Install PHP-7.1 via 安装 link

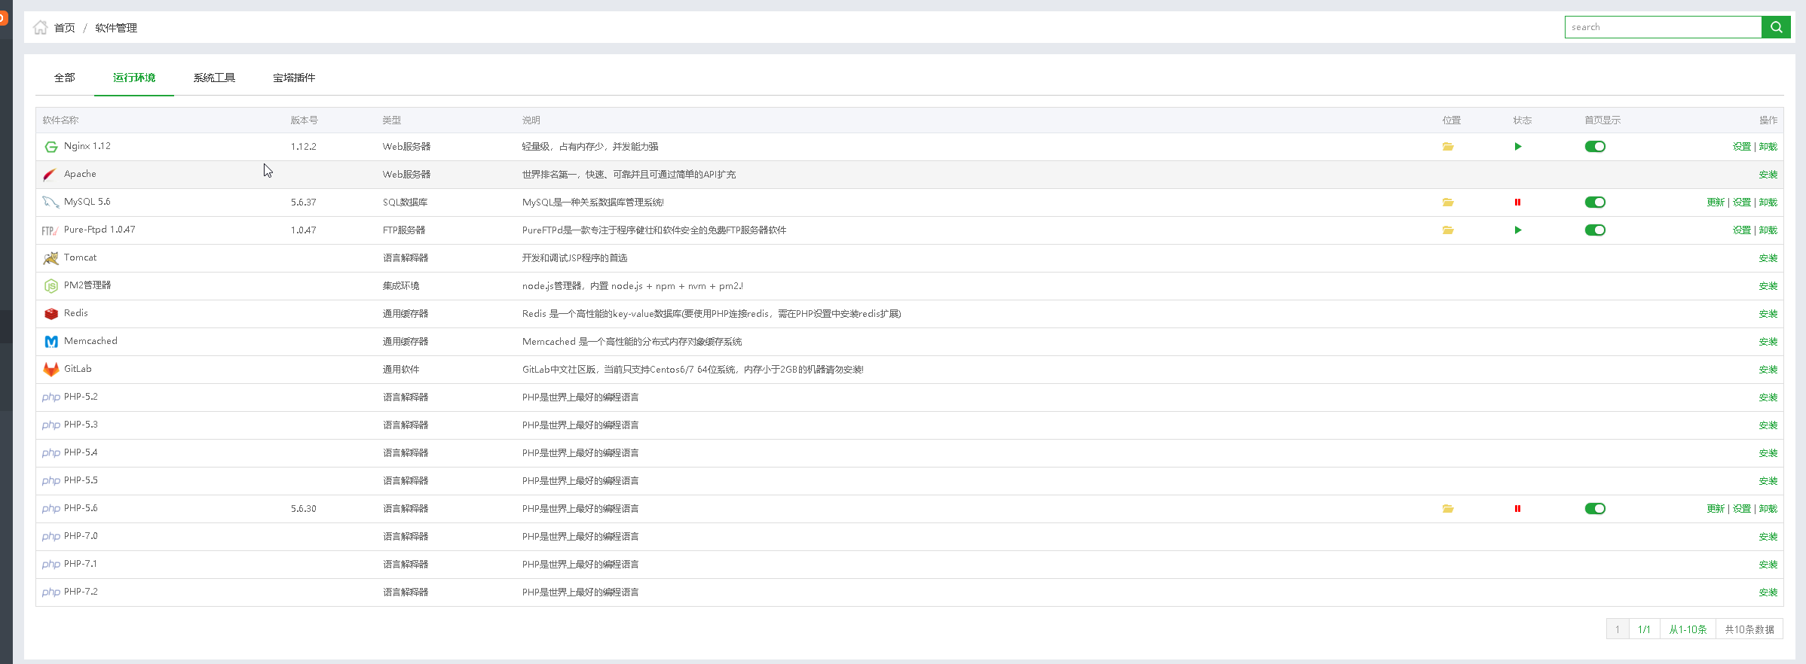tap(1768, 565)
